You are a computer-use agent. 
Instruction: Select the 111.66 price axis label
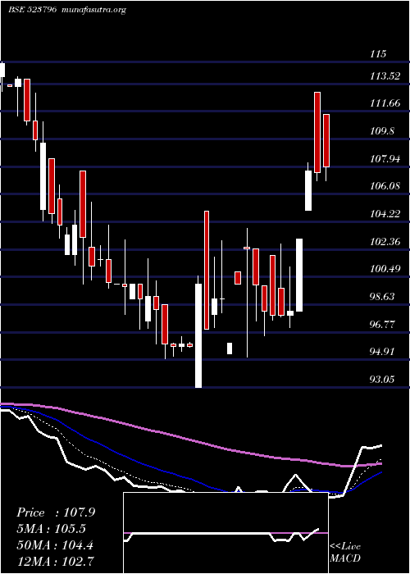(385, 103)
